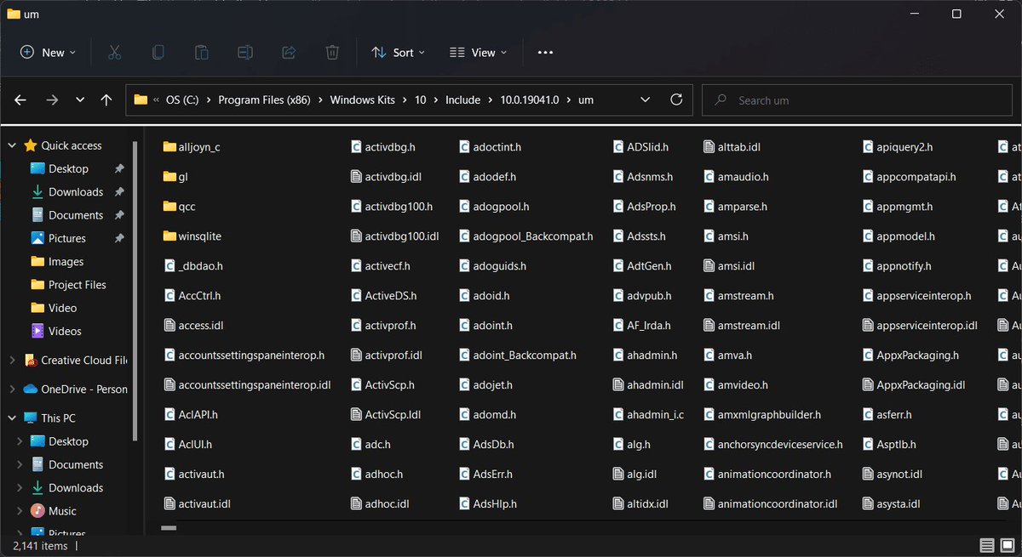Image resolution: width=1022 pixels, height=557 pixels.
Task: Navigate up to the parent folder
Action: (x=106, y=99)
